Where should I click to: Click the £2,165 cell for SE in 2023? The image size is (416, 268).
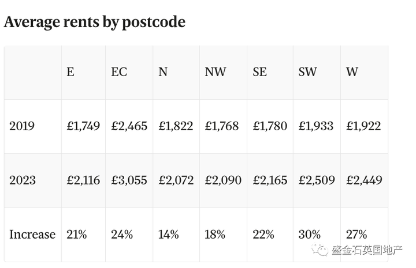click(270, 180)
